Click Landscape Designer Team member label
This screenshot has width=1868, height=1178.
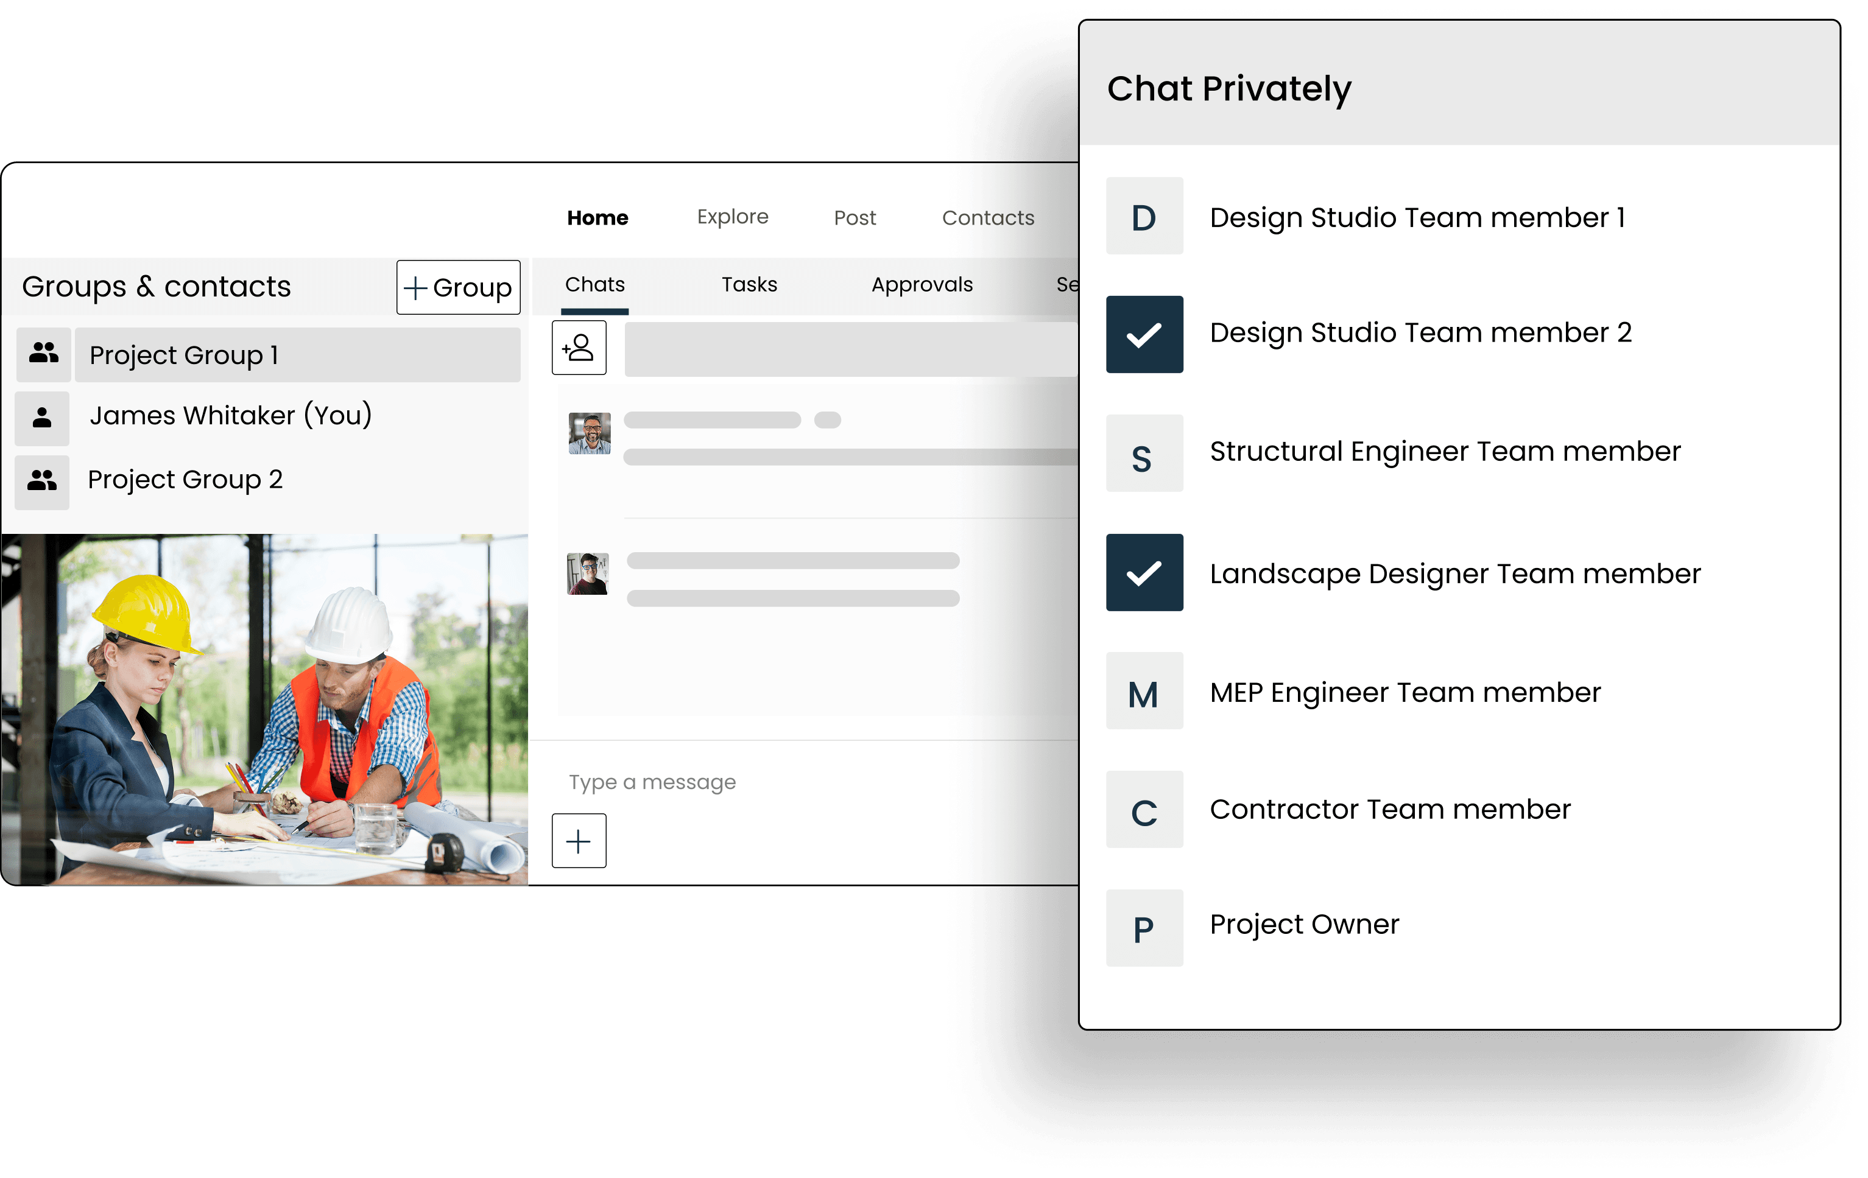tap(1455, 575)
